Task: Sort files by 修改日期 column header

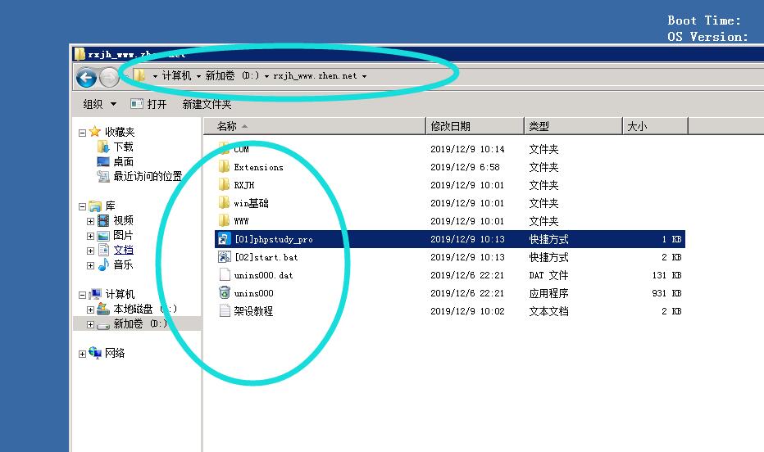Action: (x=451, y=126)
